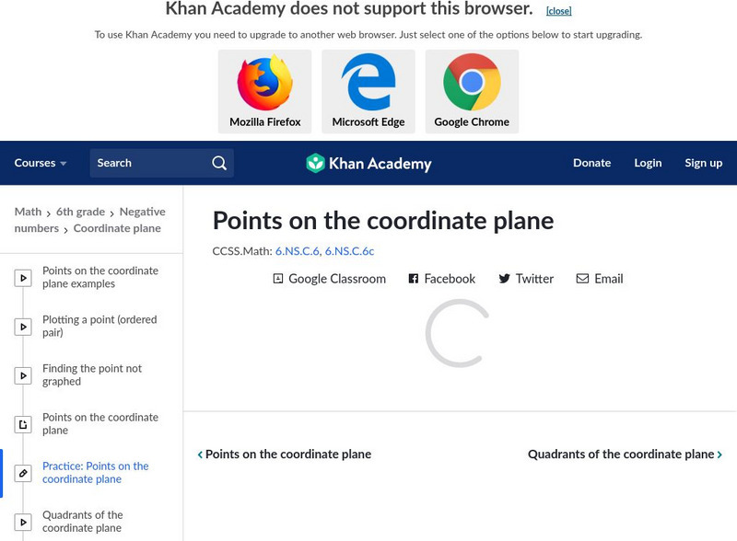Close the unsupported browser banner
Viewport: 737px width, 541px height.
tap(558, 11)
